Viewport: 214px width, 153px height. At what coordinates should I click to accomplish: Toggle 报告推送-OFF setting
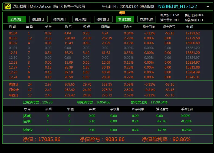click(x=194, y=20)
